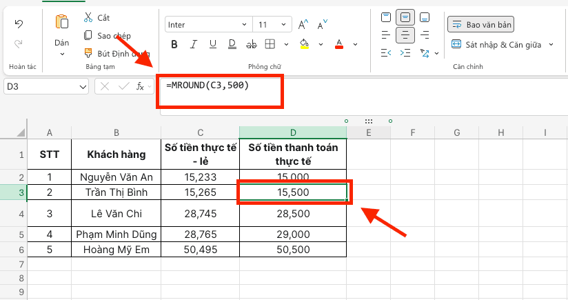Click header cell Khách hàng
Viewport: 568px width, 300px height.
click(116, 154)
